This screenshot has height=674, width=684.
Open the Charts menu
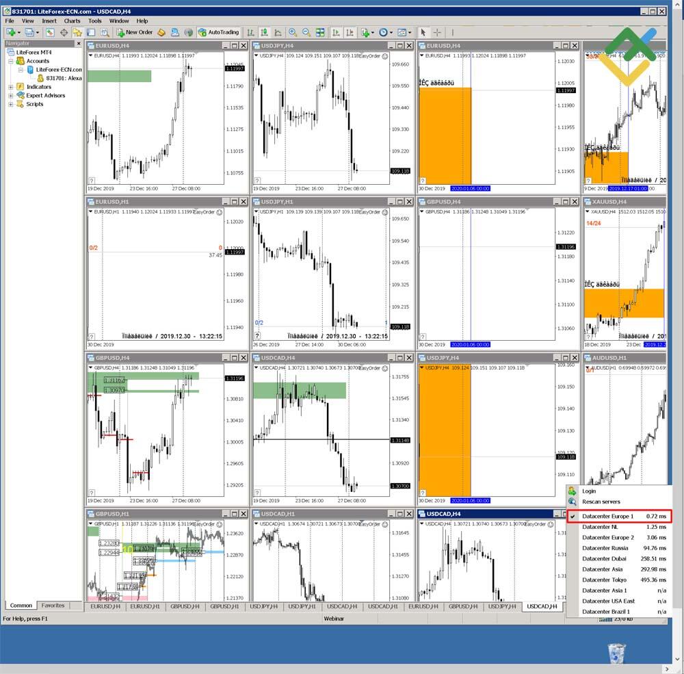click(x=72, y=21)
